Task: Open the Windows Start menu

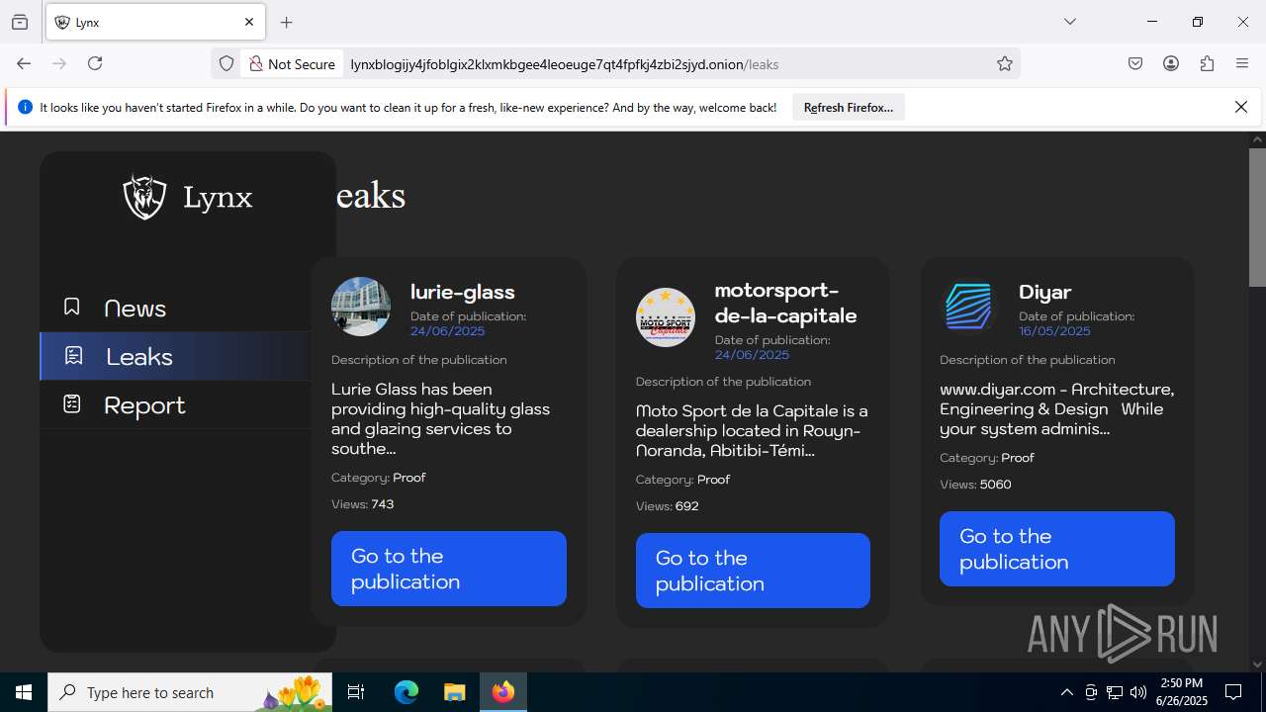Action: pos(24,692)
